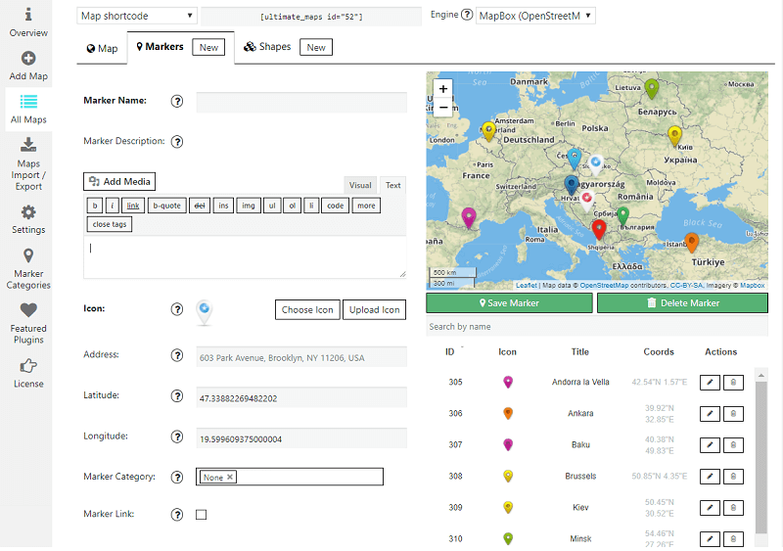Image resolution: width=783 pixels, height=551 pixels.
Task: Click the Save Marker button
Action: (509, 303)
